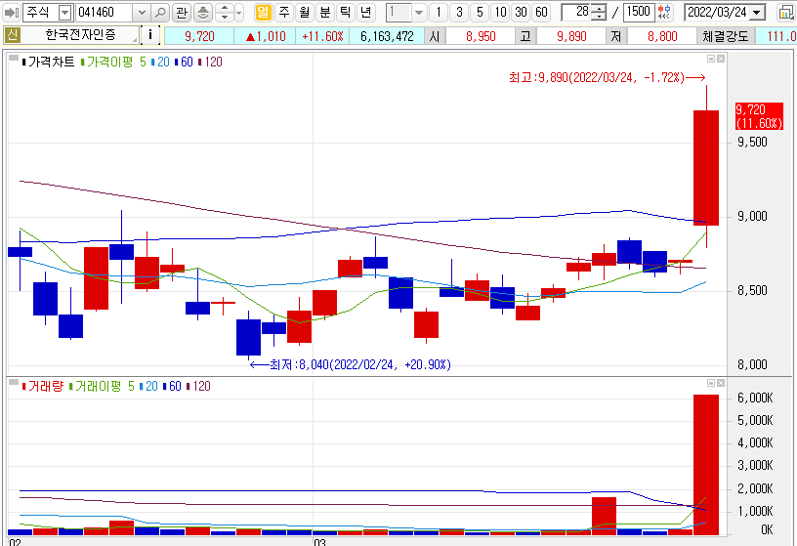This screenshot has width=797, height=546.
Task: Click the 가격이평 5 legend entry
Action: 113,62
